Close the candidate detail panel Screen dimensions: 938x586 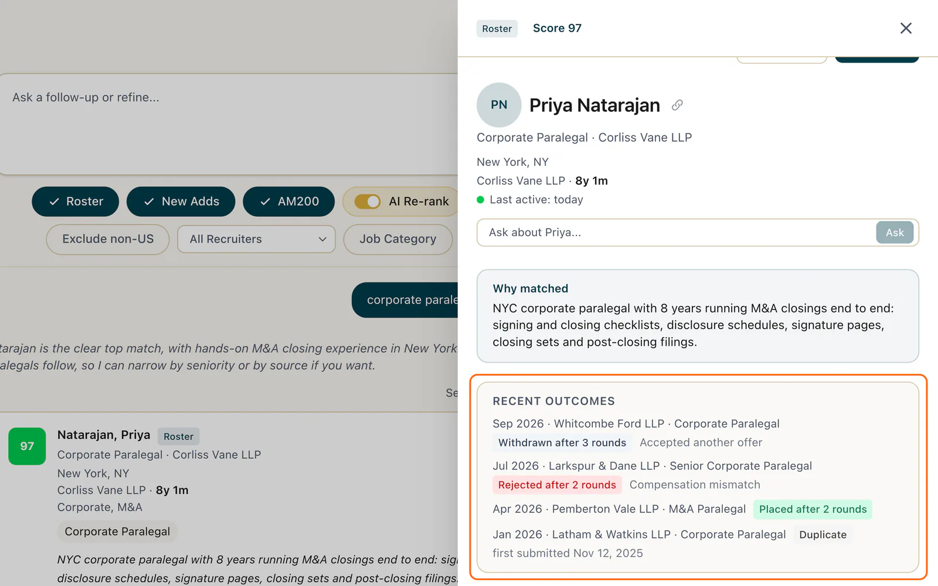click(906, 28)
